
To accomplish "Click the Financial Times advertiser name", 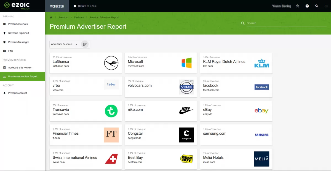I will (x=66, y=134).
